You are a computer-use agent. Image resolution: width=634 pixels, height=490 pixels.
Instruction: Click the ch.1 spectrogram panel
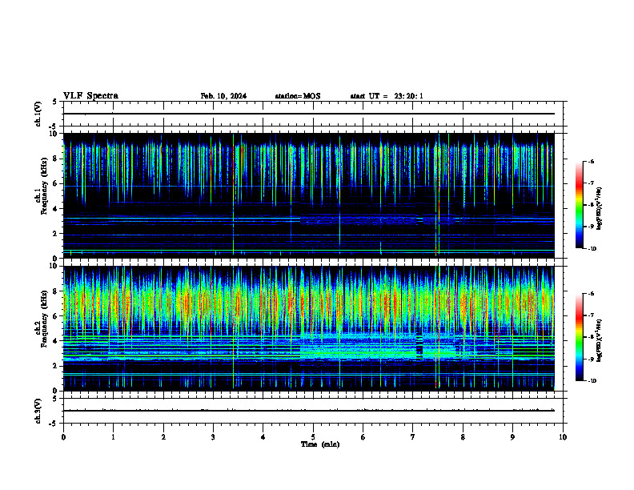click(x=309, y=195)
